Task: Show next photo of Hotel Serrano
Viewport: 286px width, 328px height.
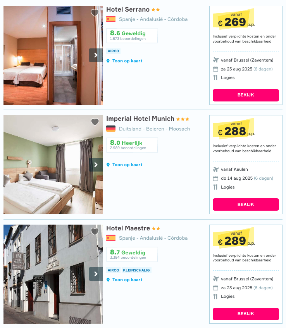Action: 96,55
